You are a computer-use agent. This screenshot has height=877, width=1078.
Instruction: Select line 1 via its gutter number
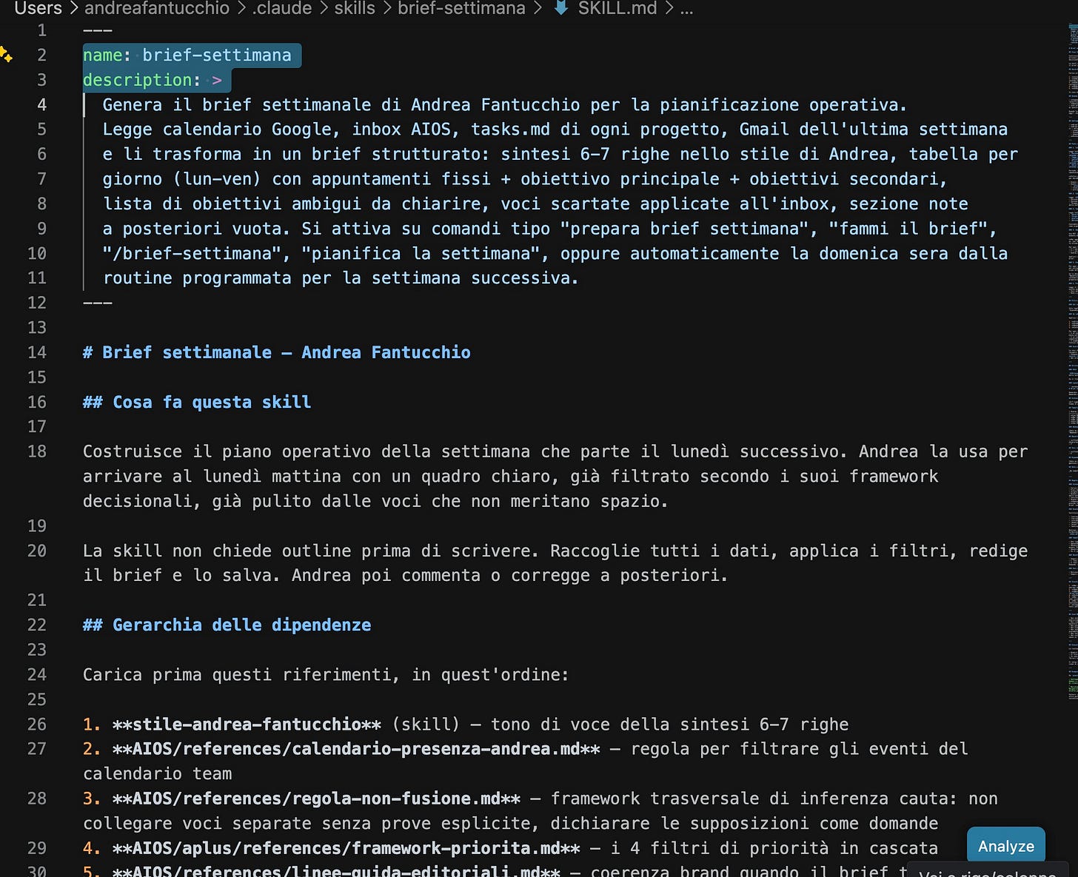(x=41, y=30)
